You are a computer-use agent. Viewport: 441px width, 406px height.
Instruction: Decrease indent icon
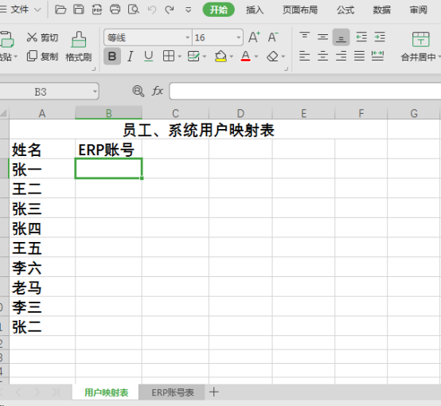[361, 37]
